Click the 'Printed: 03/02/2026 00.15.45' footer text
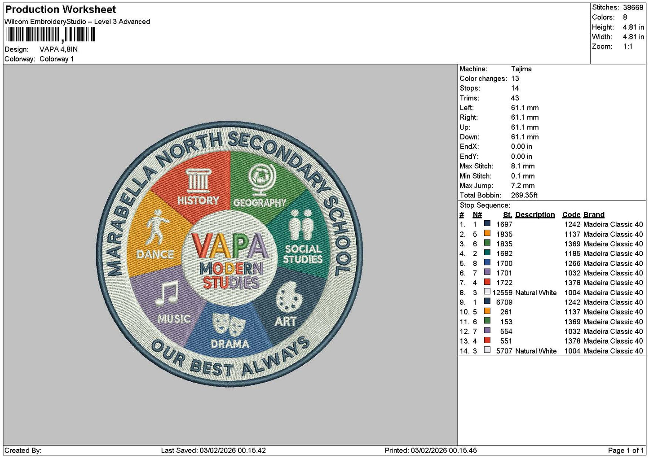The image size is (649, 458). click(431, 451)
